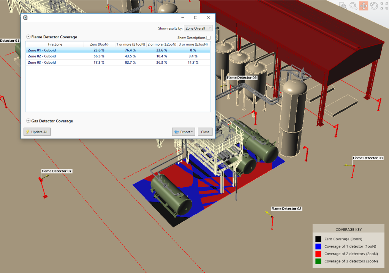Open the dialog's system menu icon

pos(25,17)
